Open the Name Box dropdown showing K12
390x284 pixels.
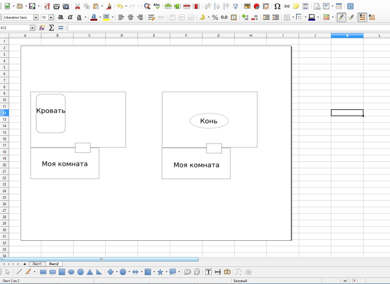click(32, 28)
